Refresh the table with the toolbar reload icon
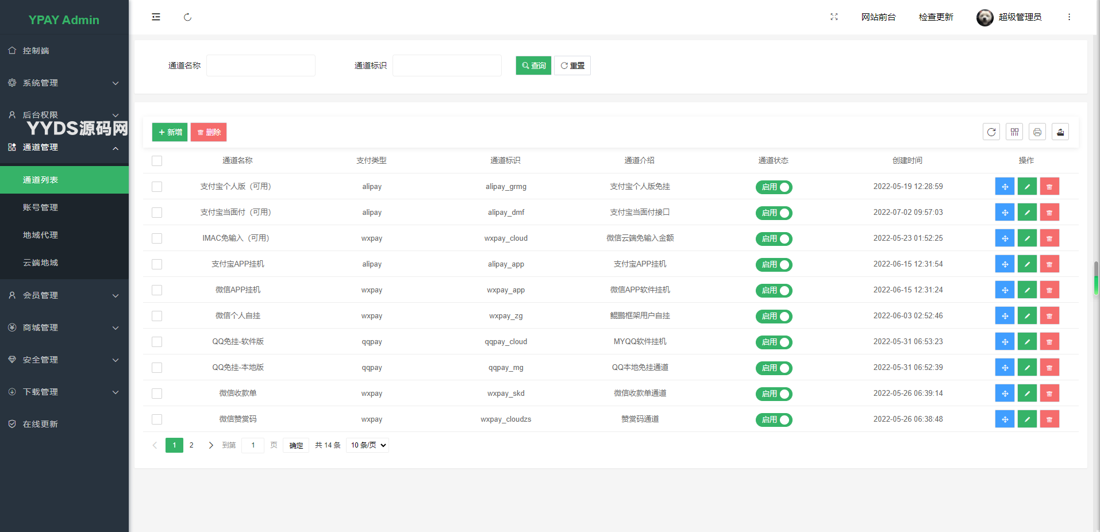This screenshot has width=1100, height=532. point(991,132)
